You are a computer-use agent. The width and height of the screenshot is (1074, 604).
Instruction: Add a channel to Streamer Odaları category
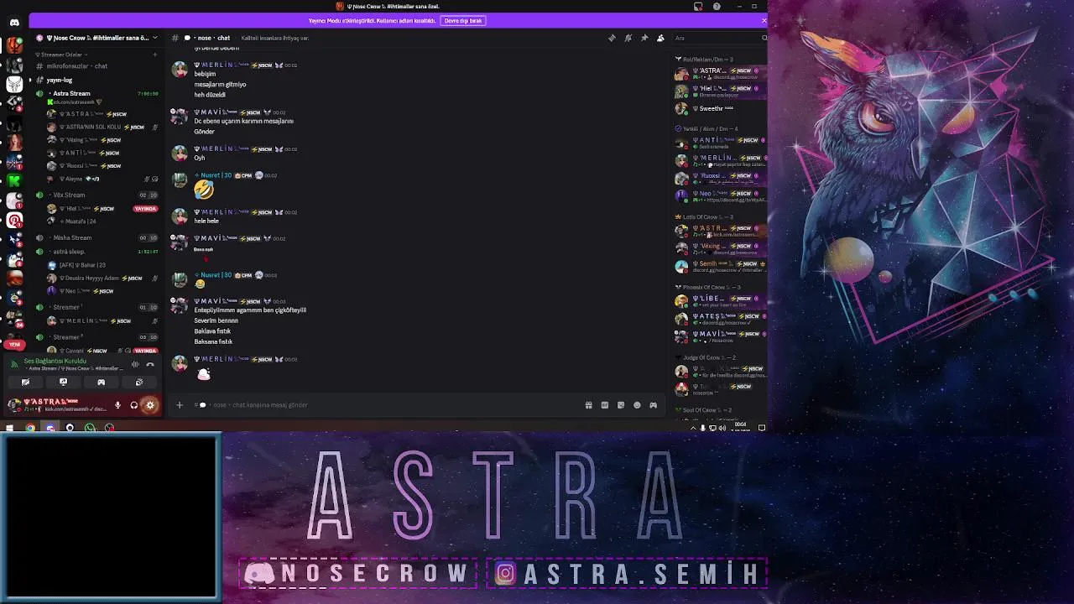(x=154, y=55)
